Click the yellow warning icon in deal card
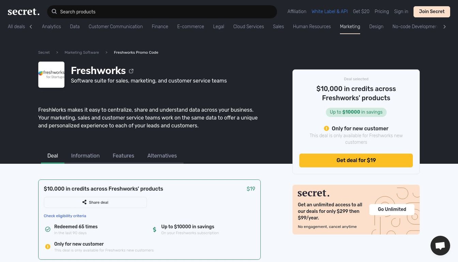 coord(48,246)
